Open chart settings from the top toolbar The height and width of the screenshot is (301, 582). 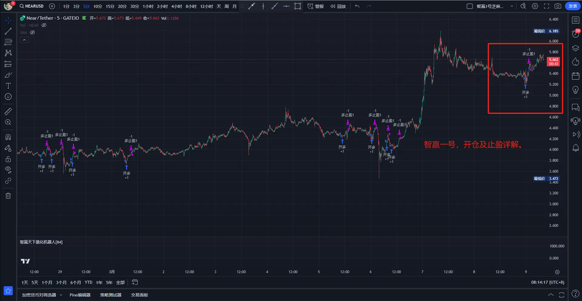[x=535, y=6]
